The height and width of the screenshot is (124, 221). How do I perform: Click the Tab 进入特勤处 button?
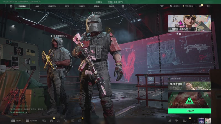click(31, 121)
